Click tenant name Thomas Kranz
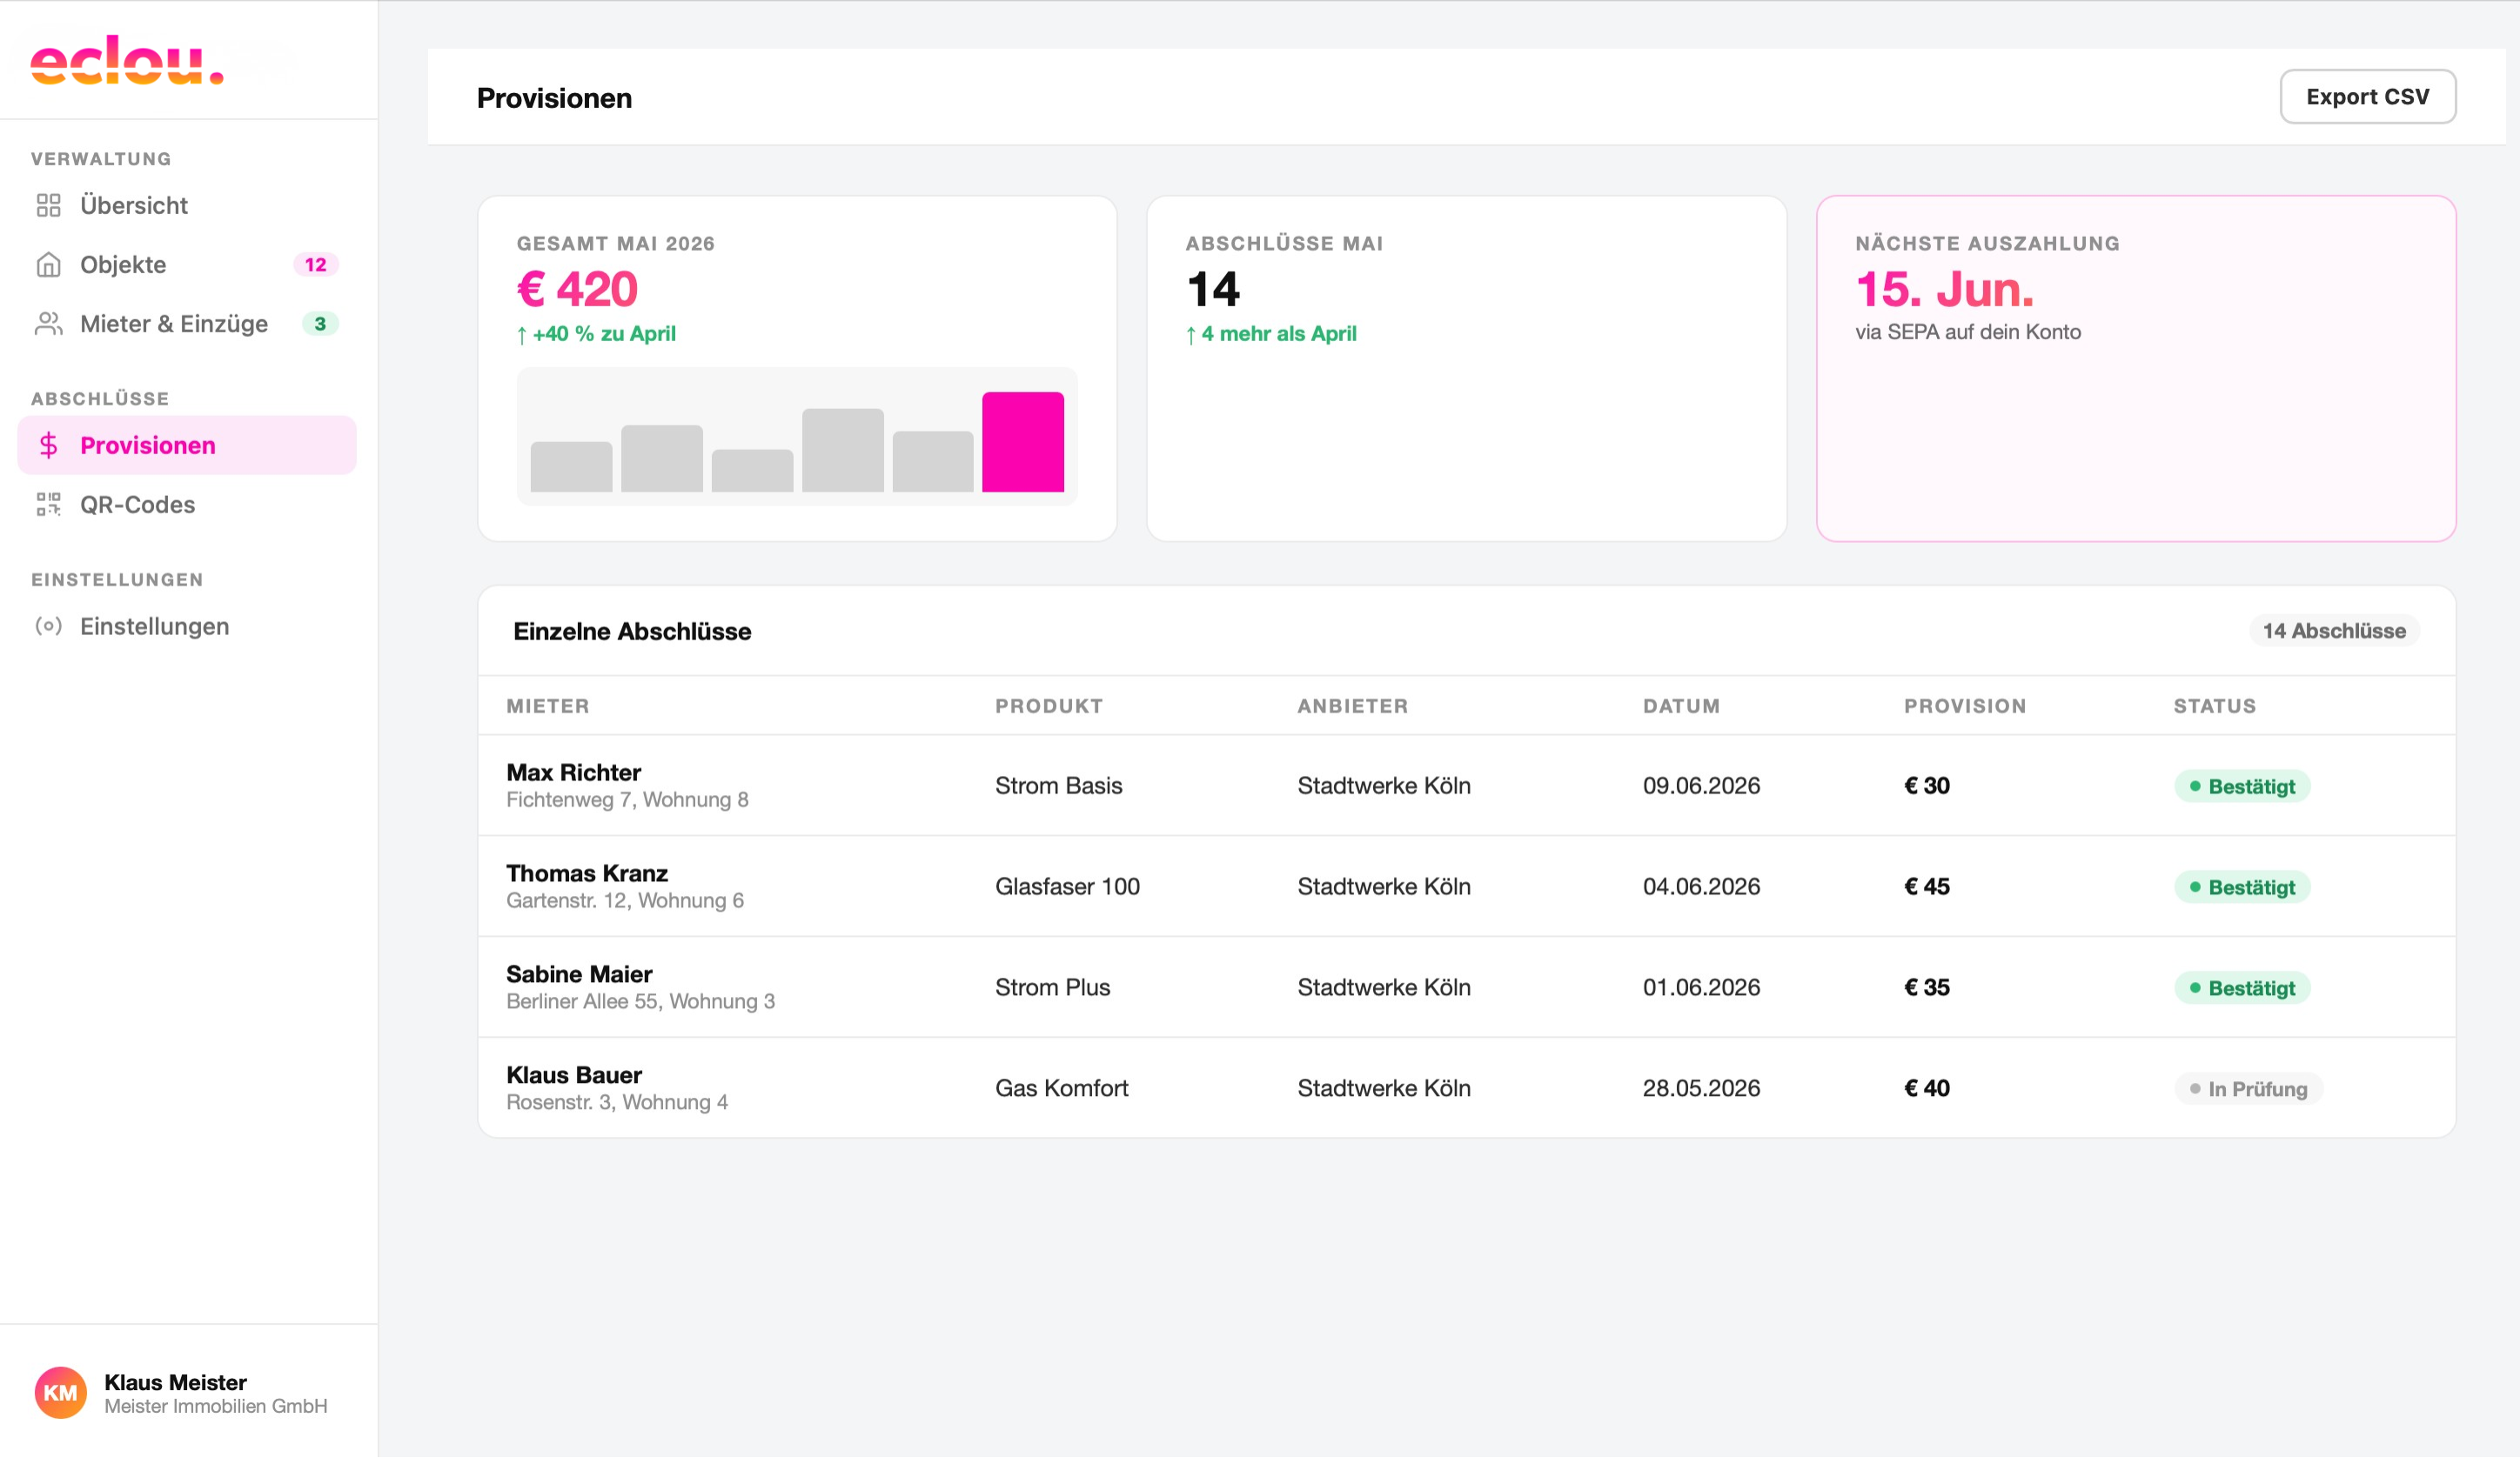The height and width of the screenshot is (1458, 2520). point(586,873)
